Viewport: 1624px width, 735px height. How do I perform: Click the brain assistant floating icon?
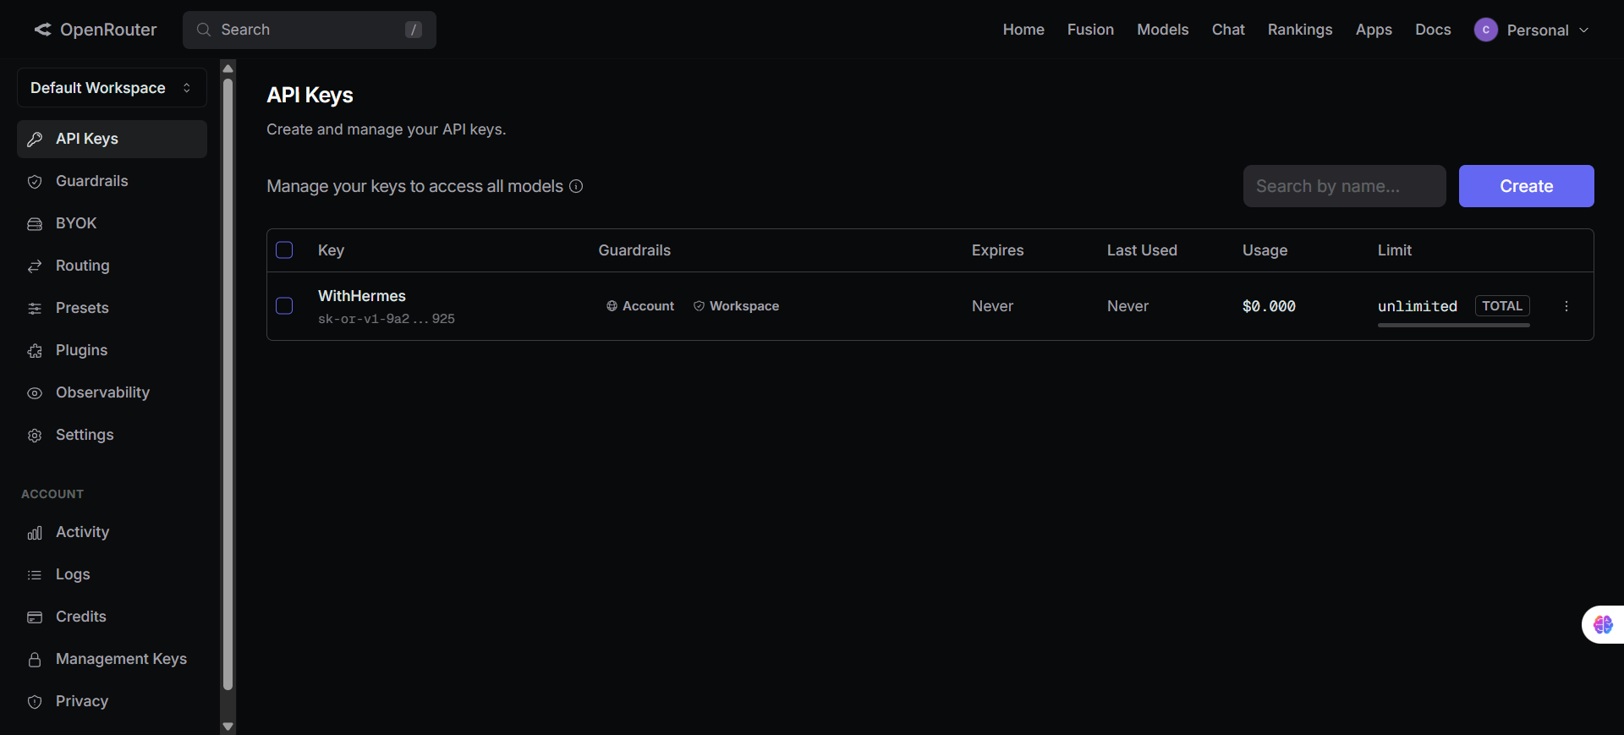pyautogui.click(x=1603, y=624)
